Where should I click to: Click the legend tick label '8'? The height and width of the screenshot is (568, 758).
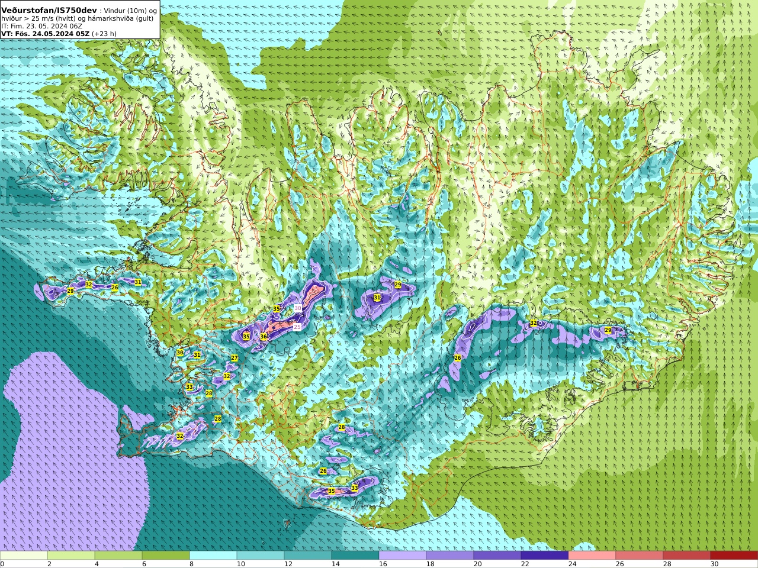(192, 564)
